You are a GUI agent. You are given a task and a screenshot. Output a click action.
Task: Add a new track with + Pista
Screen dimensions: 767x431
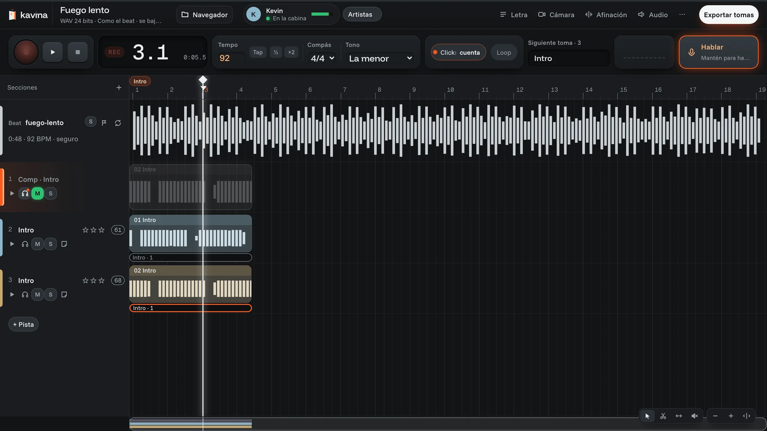point(23,324)
